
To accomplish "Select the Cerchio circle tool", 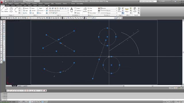I will point(11,9).
